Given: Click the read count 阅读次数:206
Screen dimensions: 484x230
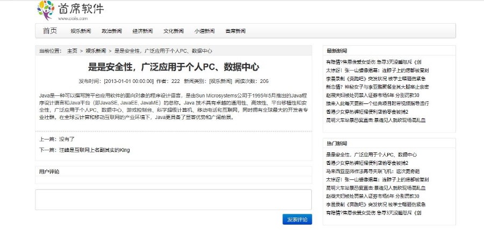Looking at the screenshot, I should 252,81.
